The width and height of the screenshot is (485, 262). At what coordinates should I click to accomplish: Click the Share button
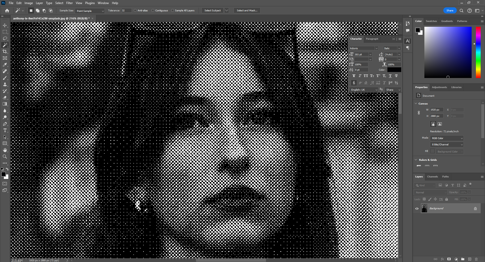tap(450, 11)
